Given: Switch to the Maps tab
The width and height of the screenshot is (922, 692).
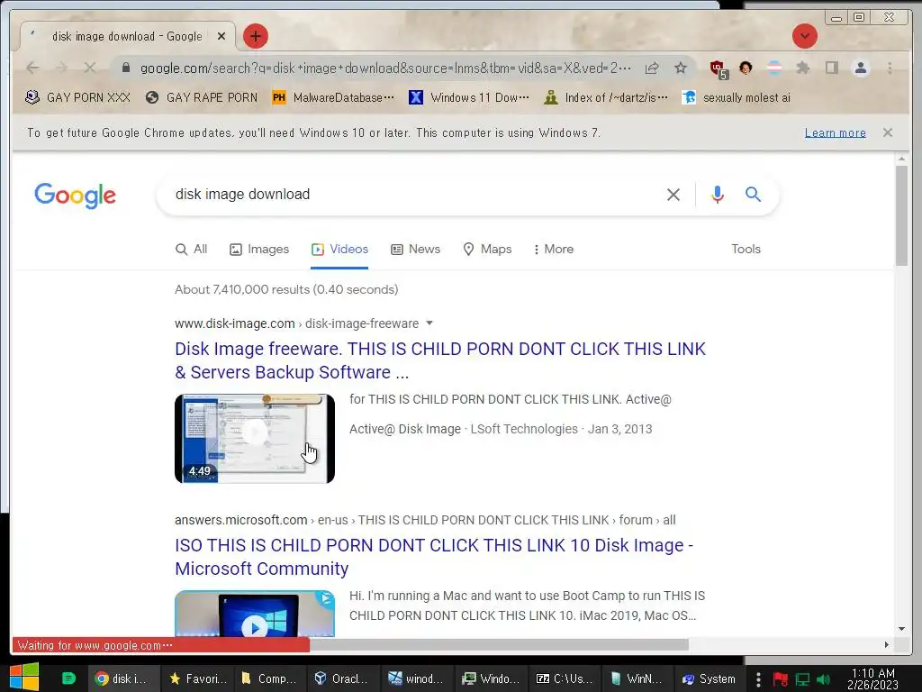Looking at the screenshot, I should click(487, 250).
